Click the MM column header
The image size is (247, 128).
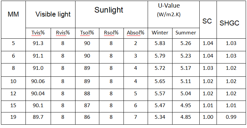pyautogui.click(x=13, y=20)
